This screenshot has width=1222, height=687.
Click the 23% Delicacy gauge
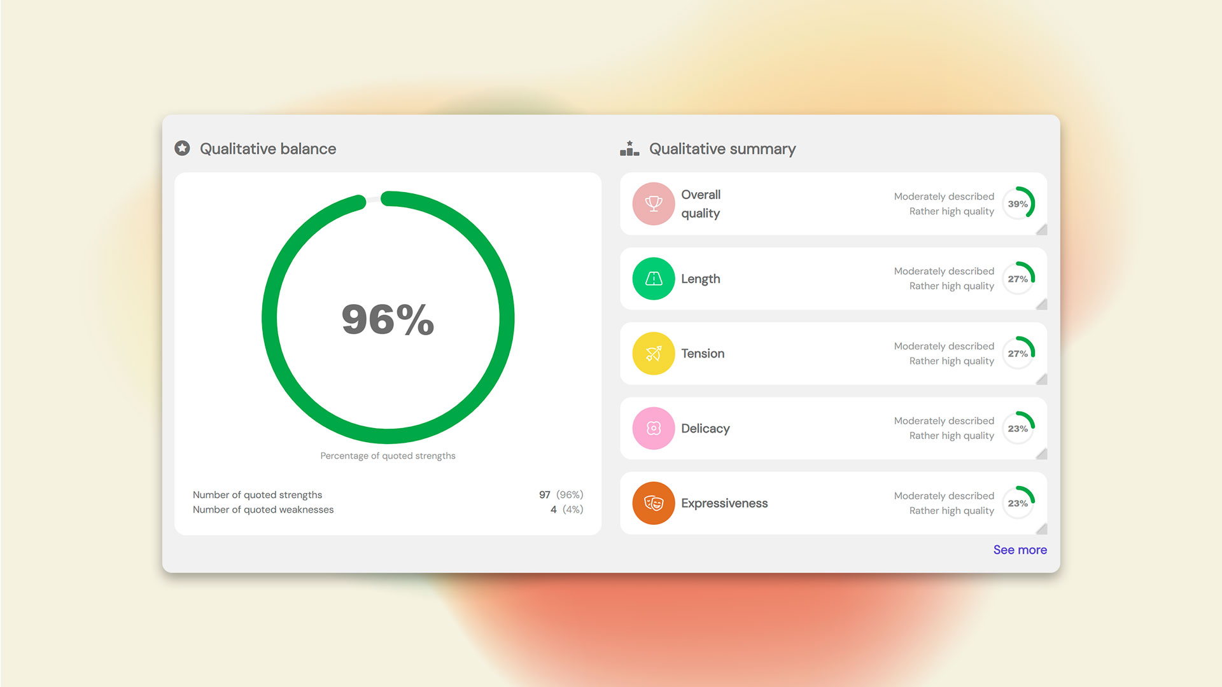coord(1018,428)
